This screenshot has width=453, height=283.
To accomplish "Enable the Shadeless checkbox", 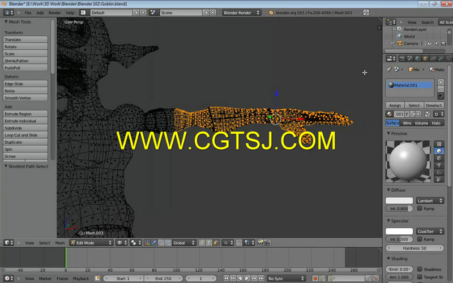I will 420,269.
